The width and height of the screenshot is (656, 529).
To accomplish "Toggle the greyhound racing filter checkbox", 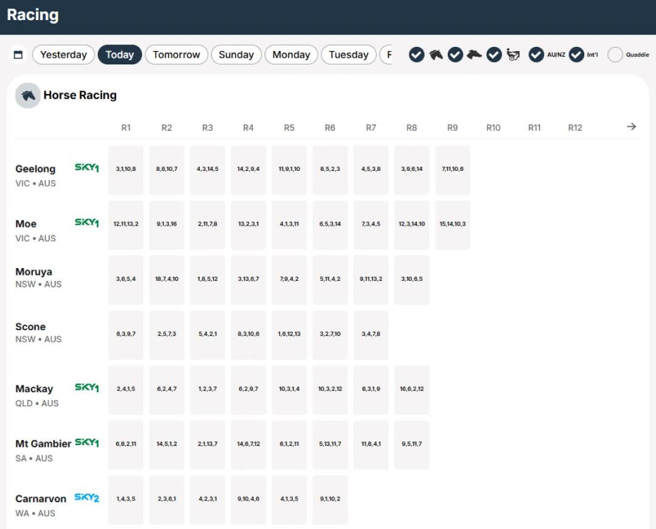I will point(455,55).
